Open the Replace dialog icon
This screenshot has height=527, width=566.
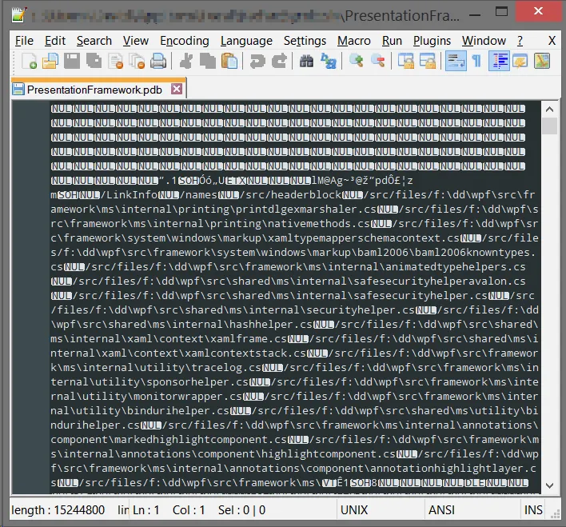click(x=328, y=61)
